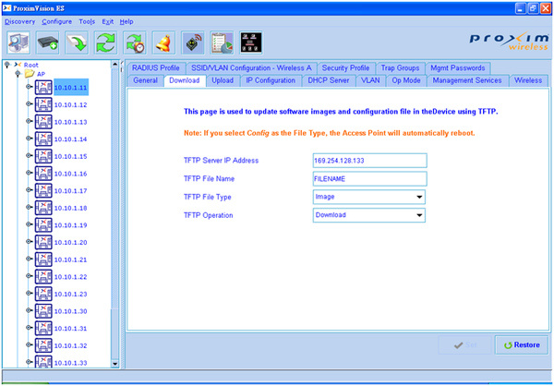
Task: Click the network topology diagram icon
Action: 251,42
